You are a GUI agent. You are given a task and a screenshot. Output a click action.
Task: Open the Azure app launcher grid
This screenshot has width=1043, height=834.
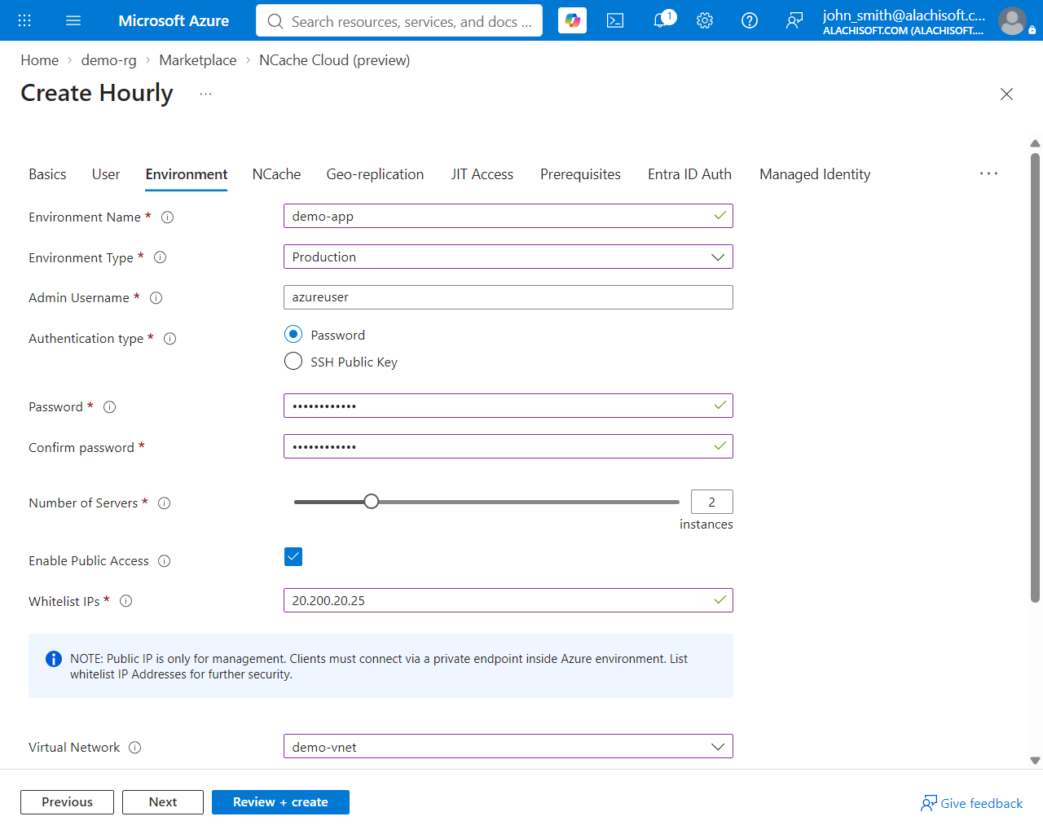click(24, 20)
